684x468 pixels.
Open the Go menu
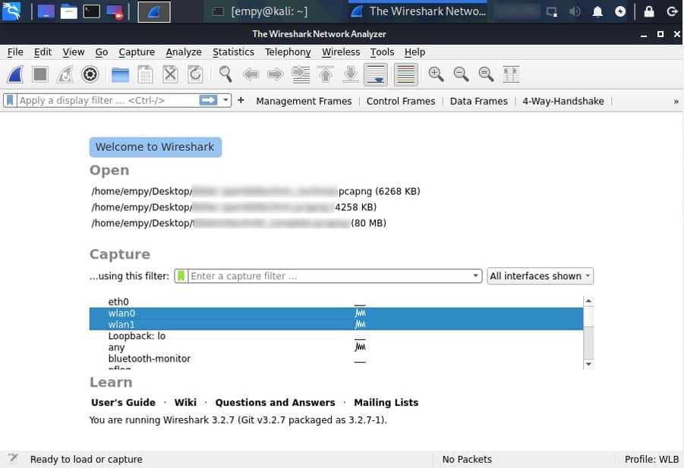coord(101,52)
